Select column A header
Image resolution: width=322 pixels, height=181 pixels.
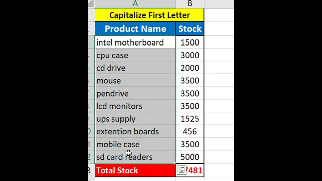click(x=135, y=4)
